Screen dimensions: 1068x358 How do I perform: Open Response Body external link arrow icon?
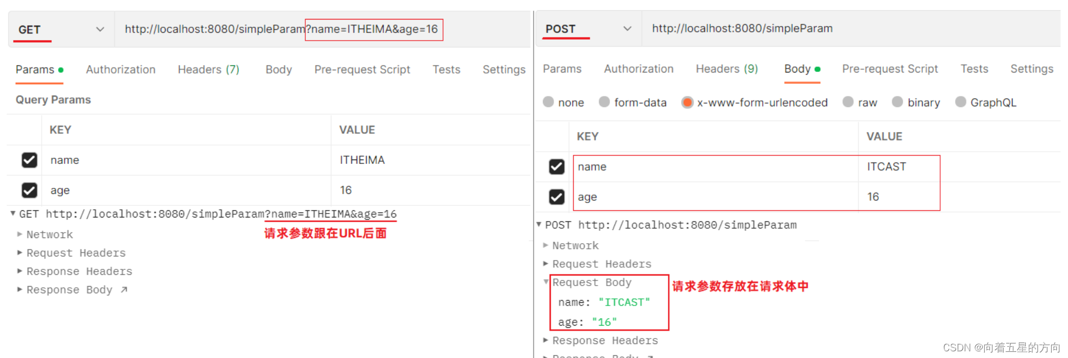point(124,289)
